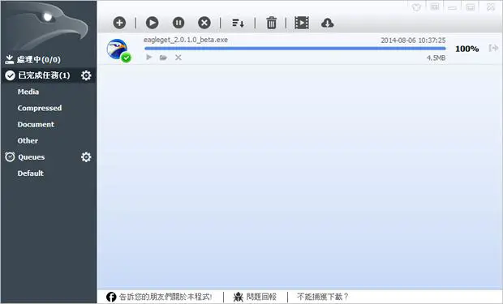The width and height of the screenshot is (503, 304).
Task: Open containing folder of eagleget_2.0.1.0_beta.exe
Action: pyautogui.click(x=163, y=58)
